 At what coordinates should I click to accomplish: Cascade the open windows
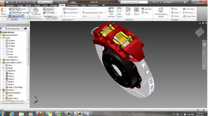[146, 9]
